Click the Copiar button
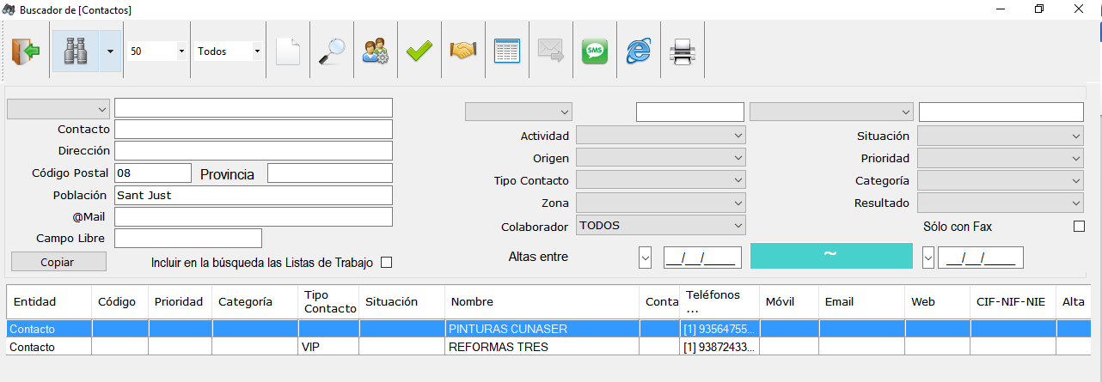This screenshot has height=382, width=1102. point(58,262)
